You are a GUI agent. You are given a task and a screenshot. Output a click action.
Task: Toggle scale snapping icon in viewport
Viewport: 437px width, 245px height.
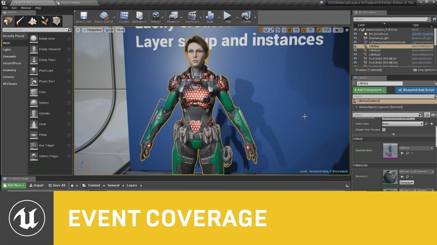tap(319, 30)
